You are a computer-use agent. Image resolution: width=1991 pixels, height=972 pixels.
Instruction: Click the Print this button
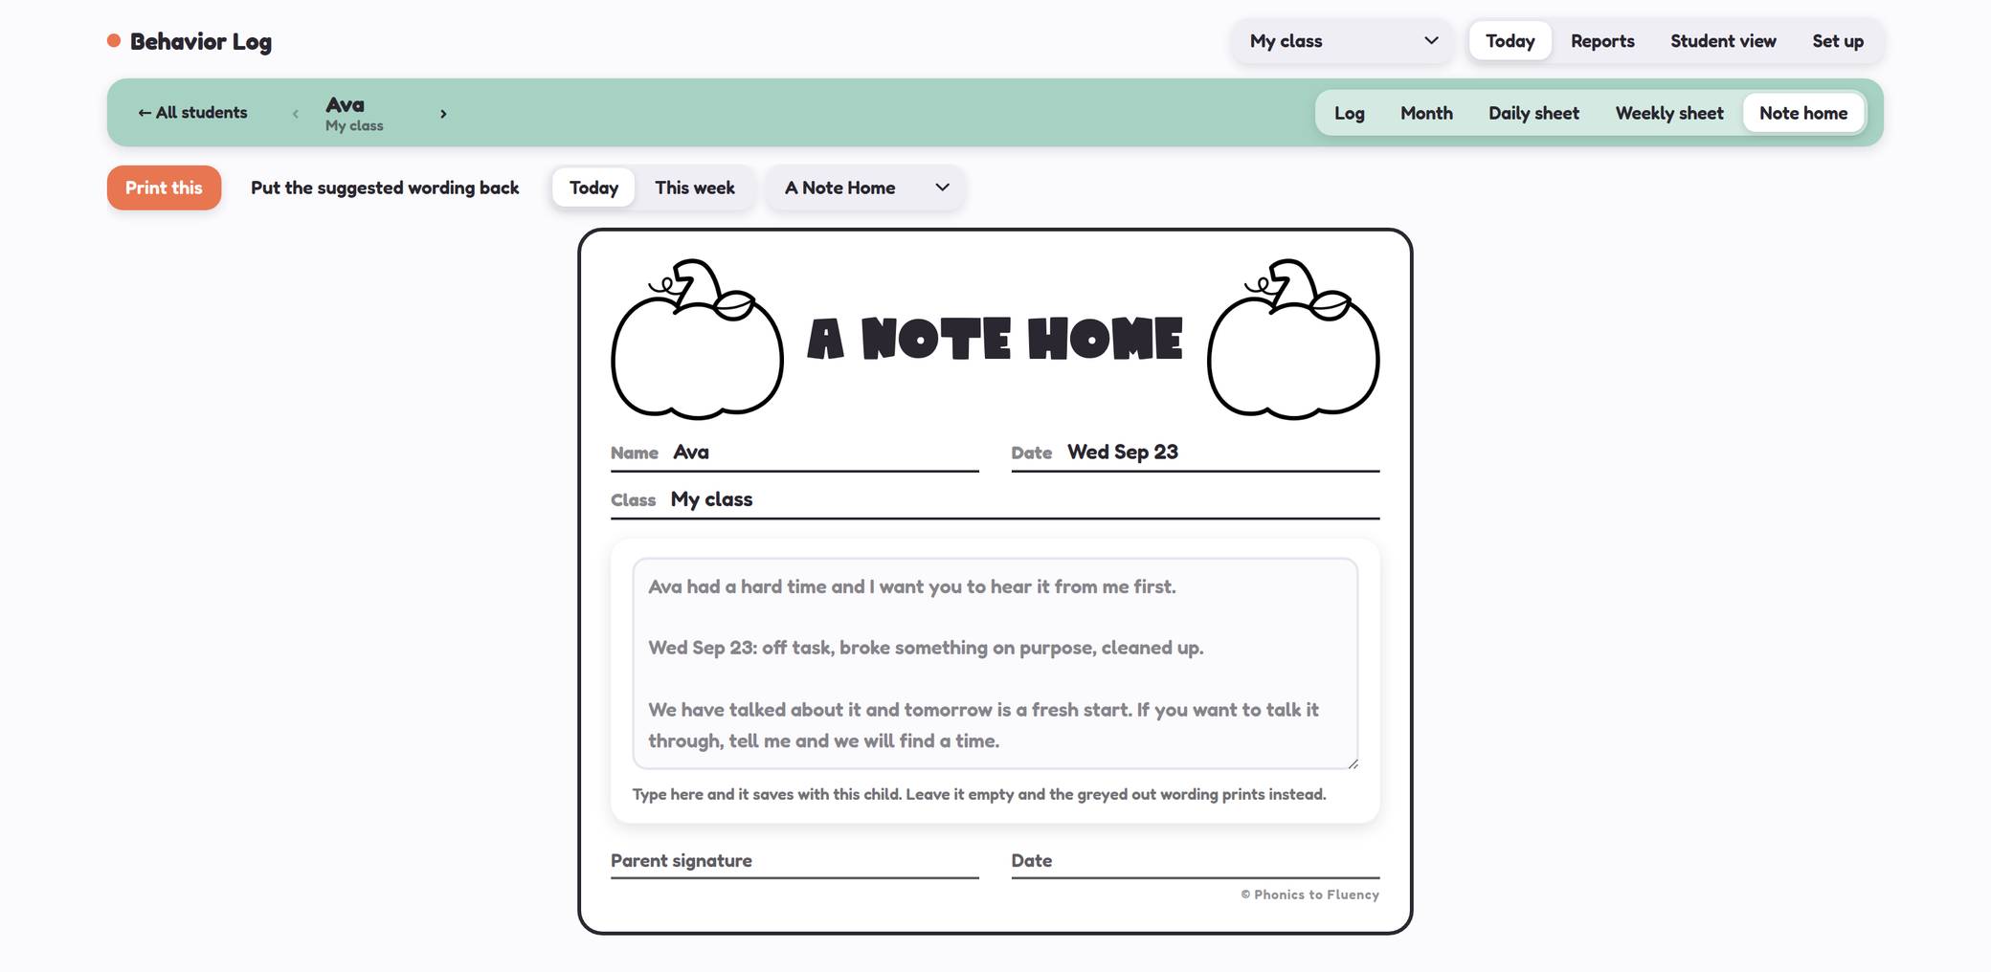[x=164, y=188]
